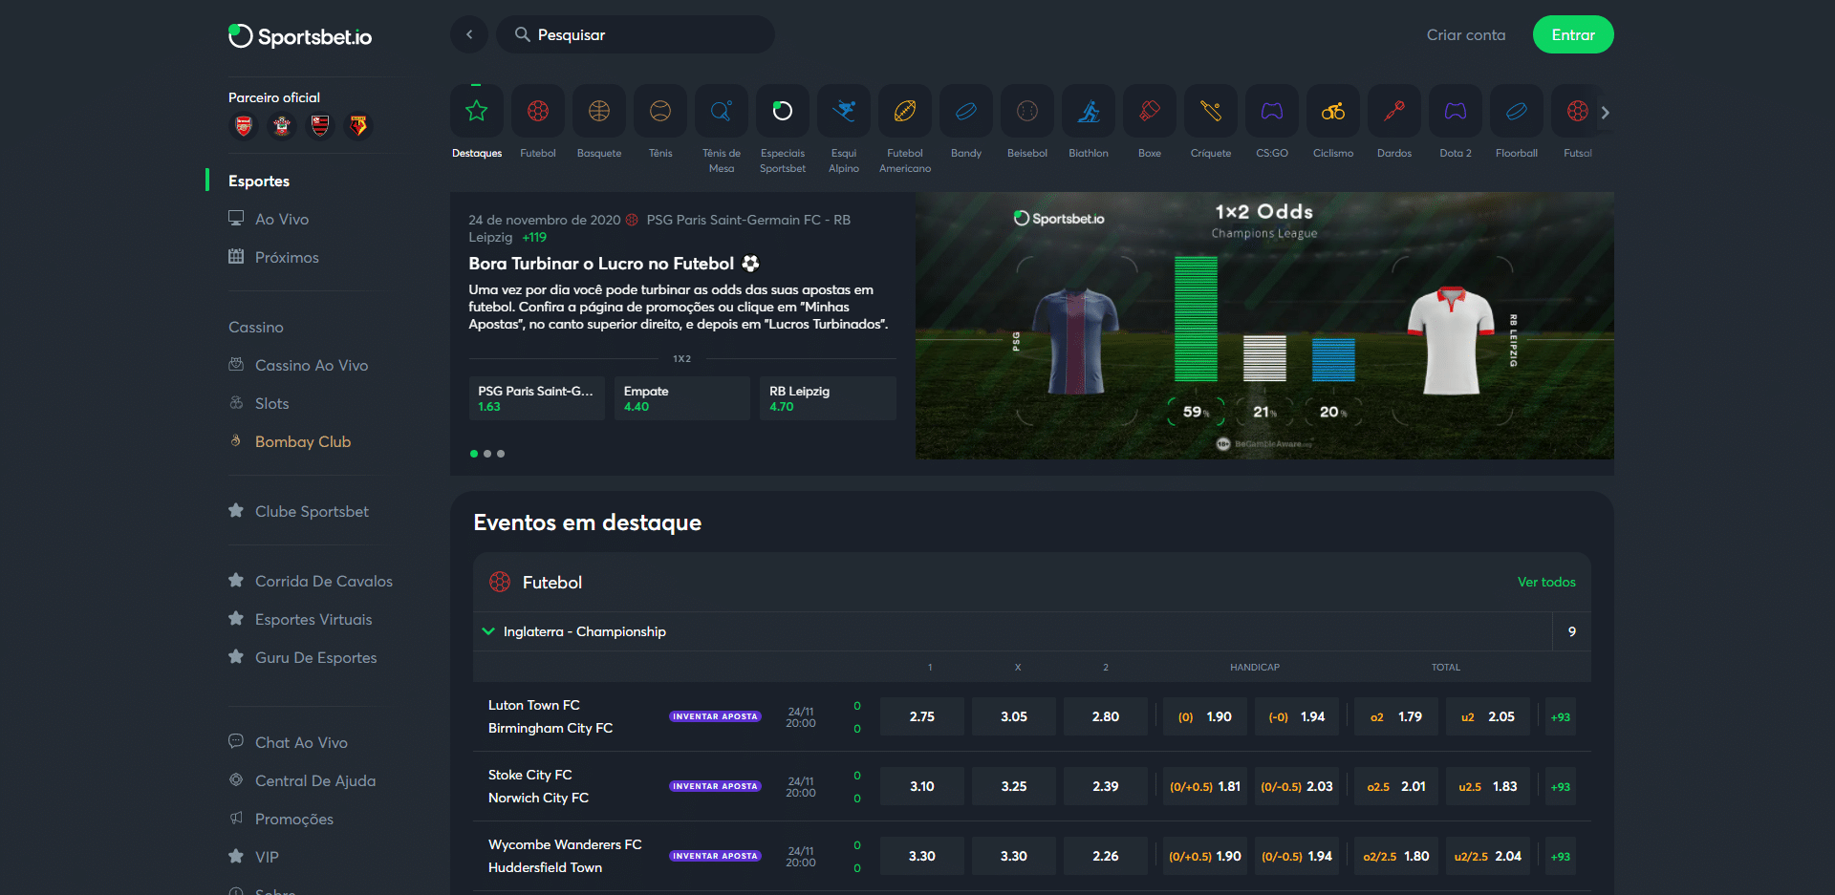Screen dimensions: 1835x895
Task: Open Tênis de Mesa category
Action: 722,112
